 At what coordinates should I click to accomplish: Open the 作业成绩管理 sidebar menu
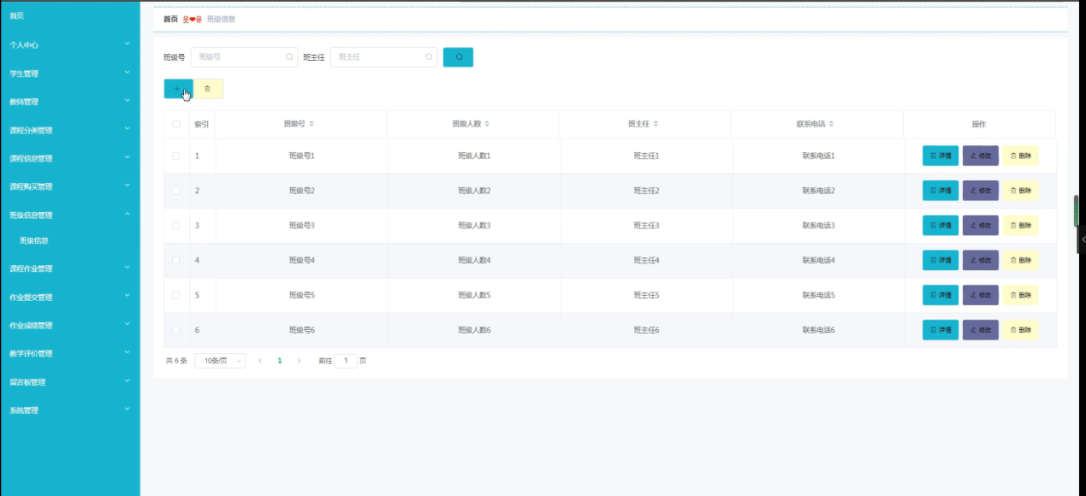pyautogui.click(x=69, y=326)
